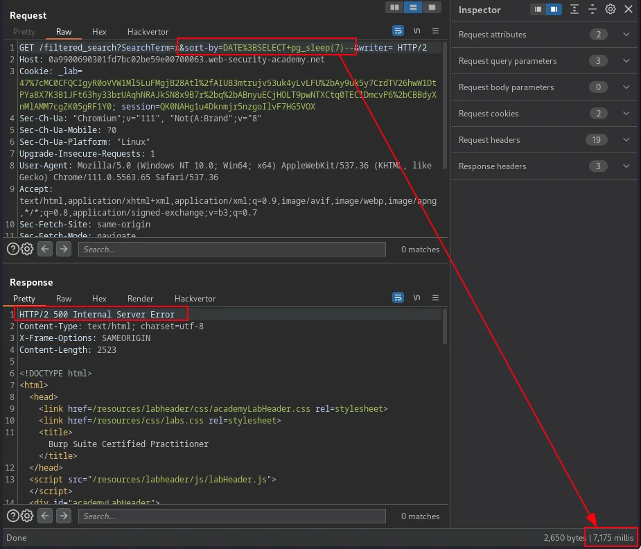The image size is (641, 549).
Task: Expand the Request cookies section
Action: (x=626, y=113)
